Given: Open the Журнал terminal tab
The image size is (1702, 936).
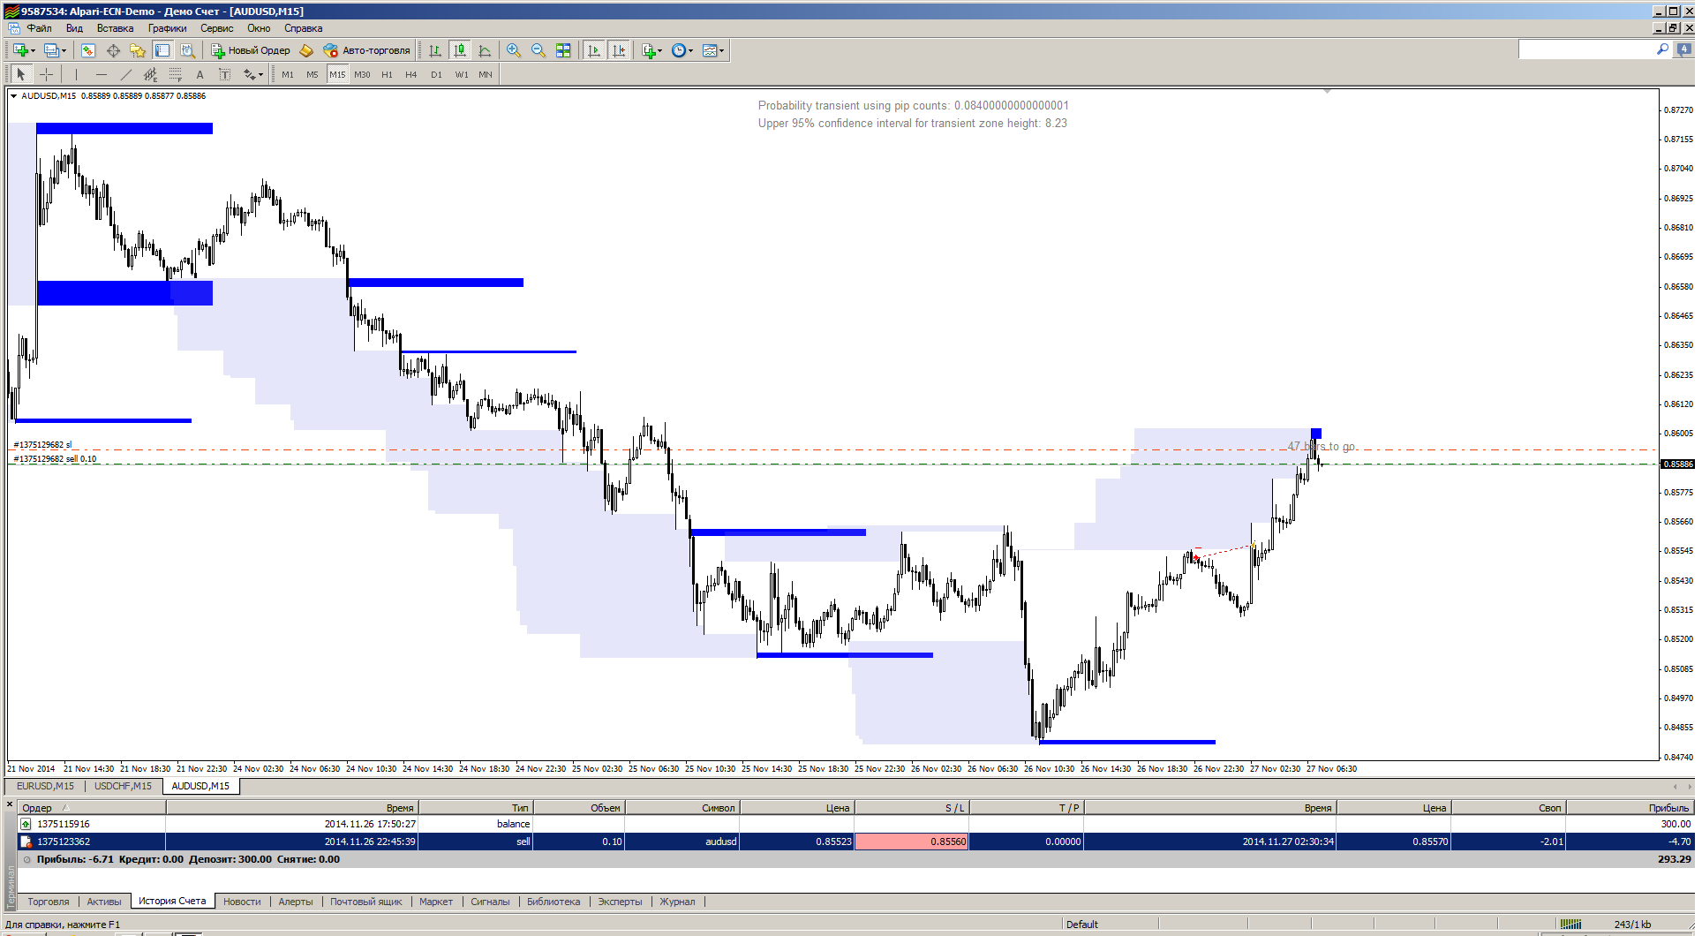Looking at the screenshot, I should [x=677, y=902].
